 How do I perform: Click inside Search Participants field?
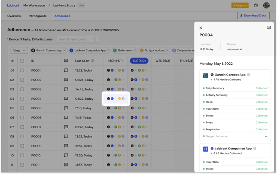pos(78,39)
